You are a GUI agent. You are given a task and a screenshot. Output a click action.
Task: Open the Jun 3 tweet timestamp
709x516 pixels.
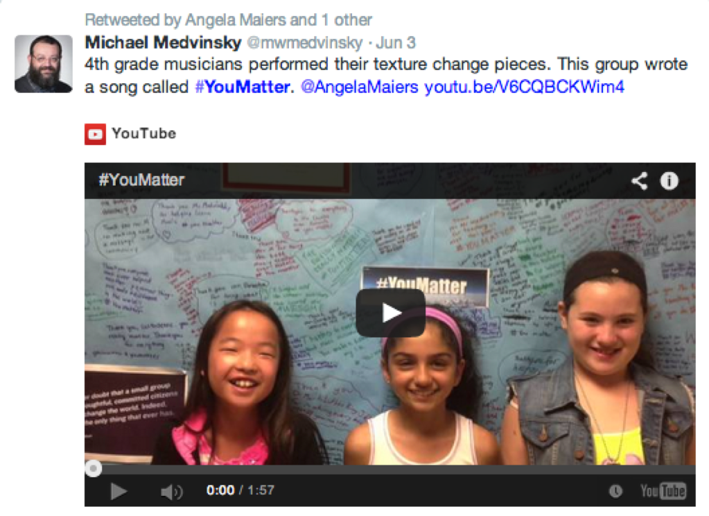396,43
